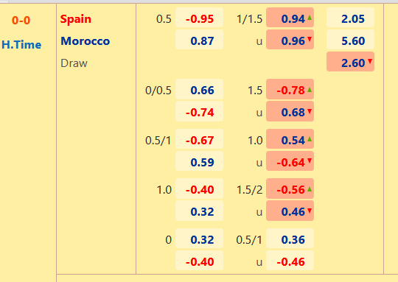This screenshot has width=398, height=282.
Task: Select Morocco handicap odds 0.87
Action: click(199, 40)
